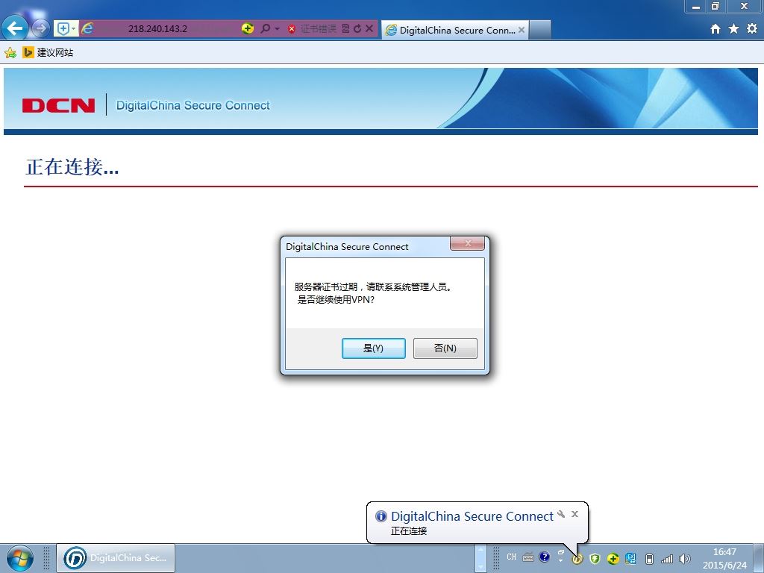
Task: Click the DCN logo in page banner
Action: coord(58,105)
